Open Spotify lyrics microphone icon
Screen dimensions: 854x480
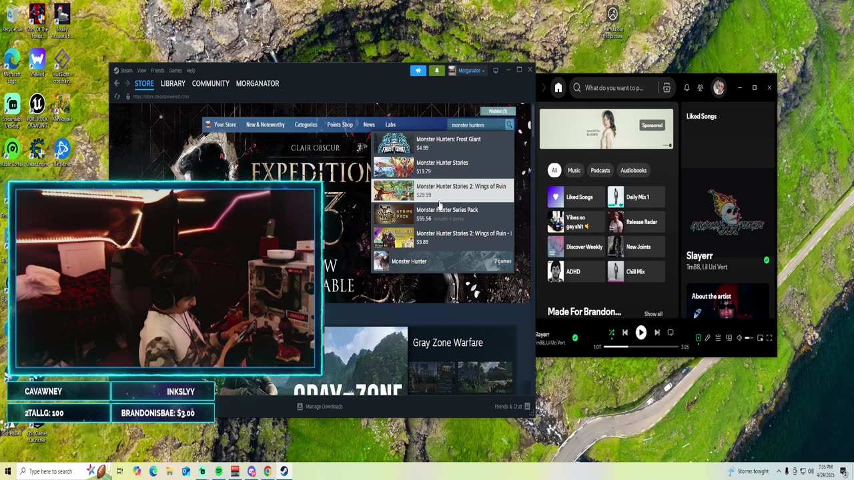click(x=708, y=338)
